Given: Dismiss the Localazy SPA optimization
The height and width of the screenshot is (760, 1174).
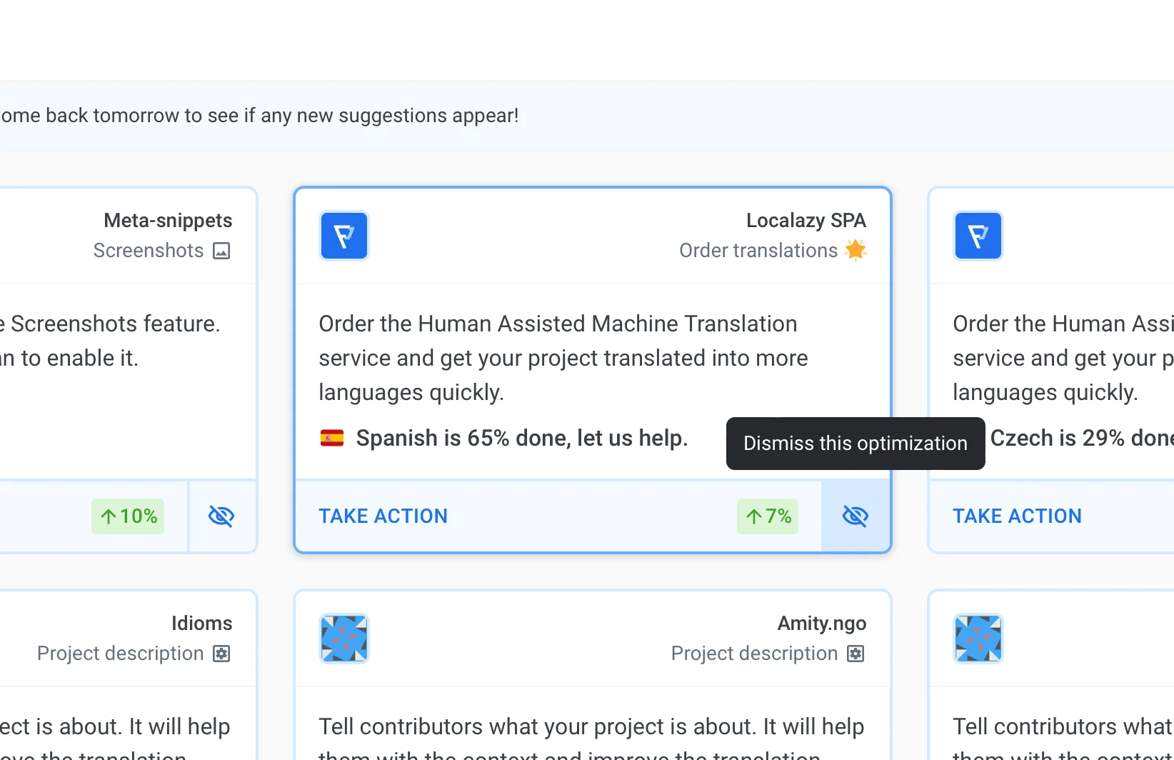Looking at the screenshot, I should 855,516.
